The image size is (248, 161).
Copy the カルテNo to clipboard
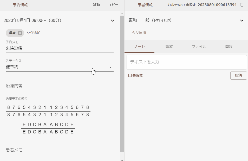[x=242, y=5]
